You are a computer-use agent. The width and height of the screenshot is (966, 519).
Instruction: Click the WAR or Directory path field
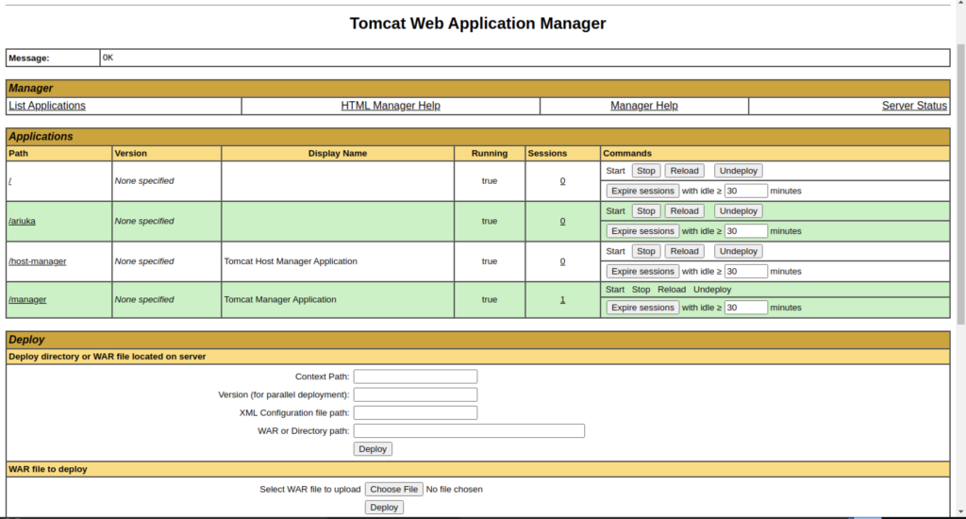[469, 431]
